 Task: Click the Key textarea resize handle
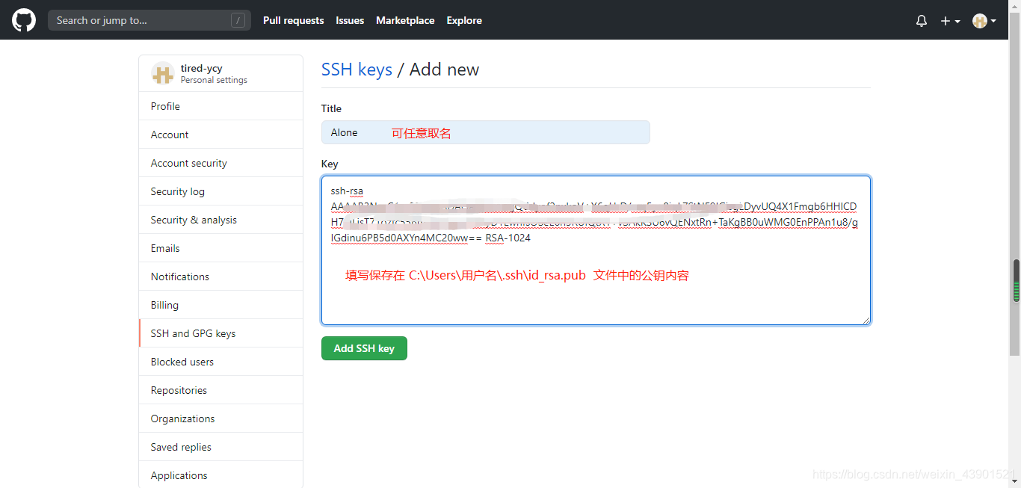tap(866, 320)
